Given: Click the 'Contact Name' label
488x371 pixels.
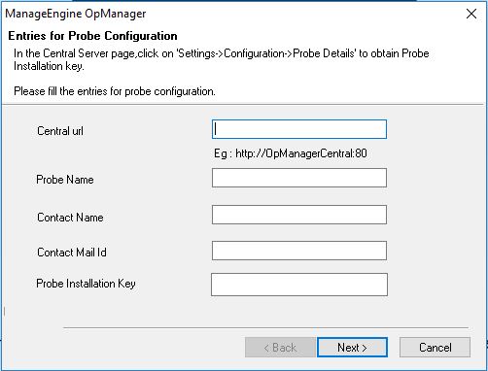Looking at the screenshot, I should (x=70, y=218).
